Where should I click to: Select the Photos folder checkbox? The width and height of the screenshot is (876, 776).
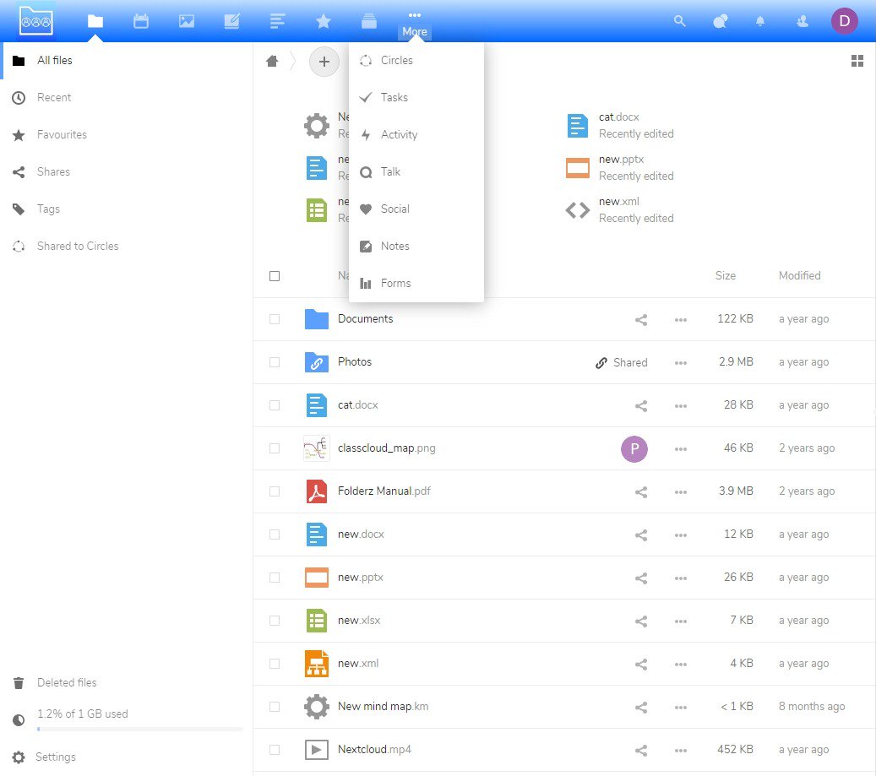pyautogui.click(x=275, y=361)
